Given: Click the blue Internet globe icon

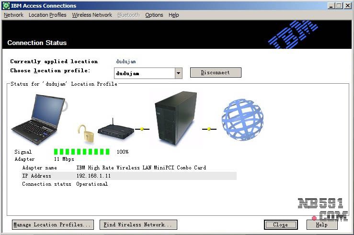Looking at the screenshot, I should [242, 120].
